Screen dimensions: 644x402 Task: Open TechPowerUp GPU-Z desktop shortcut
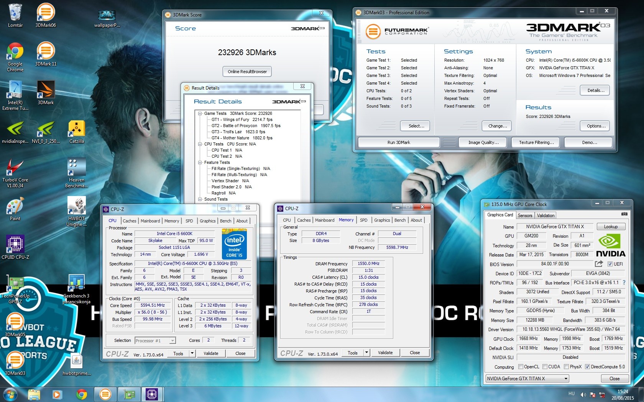click(x=15, y=289)
